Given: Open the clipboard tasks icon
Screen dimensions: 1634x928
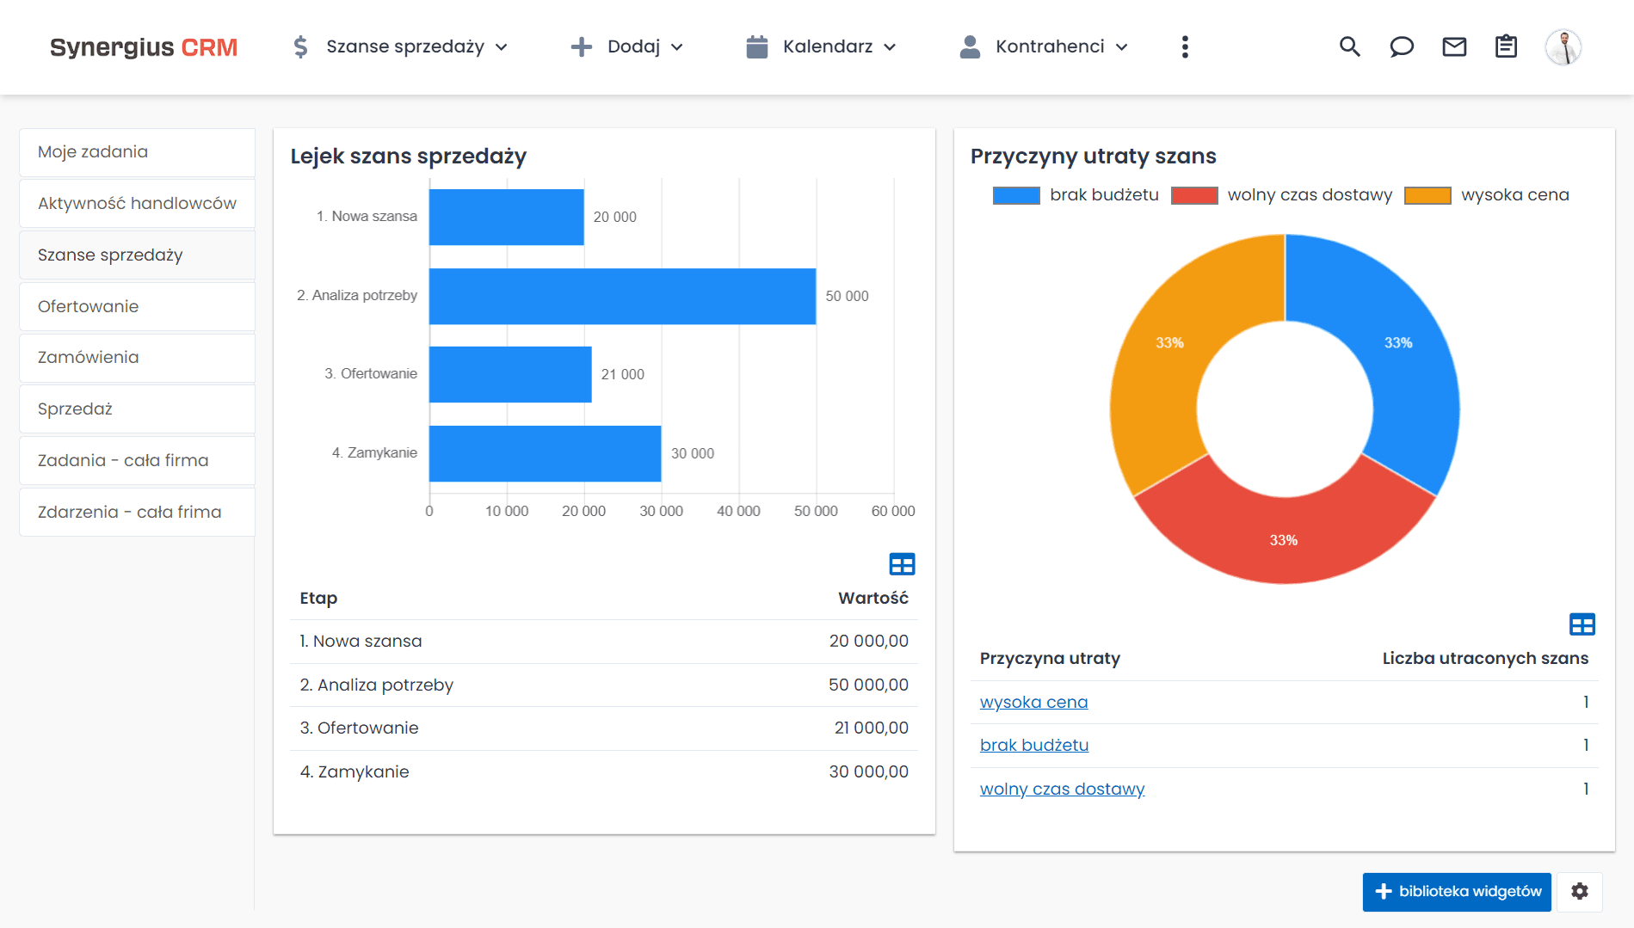Looking at the screenshot, I should 1506,46.
